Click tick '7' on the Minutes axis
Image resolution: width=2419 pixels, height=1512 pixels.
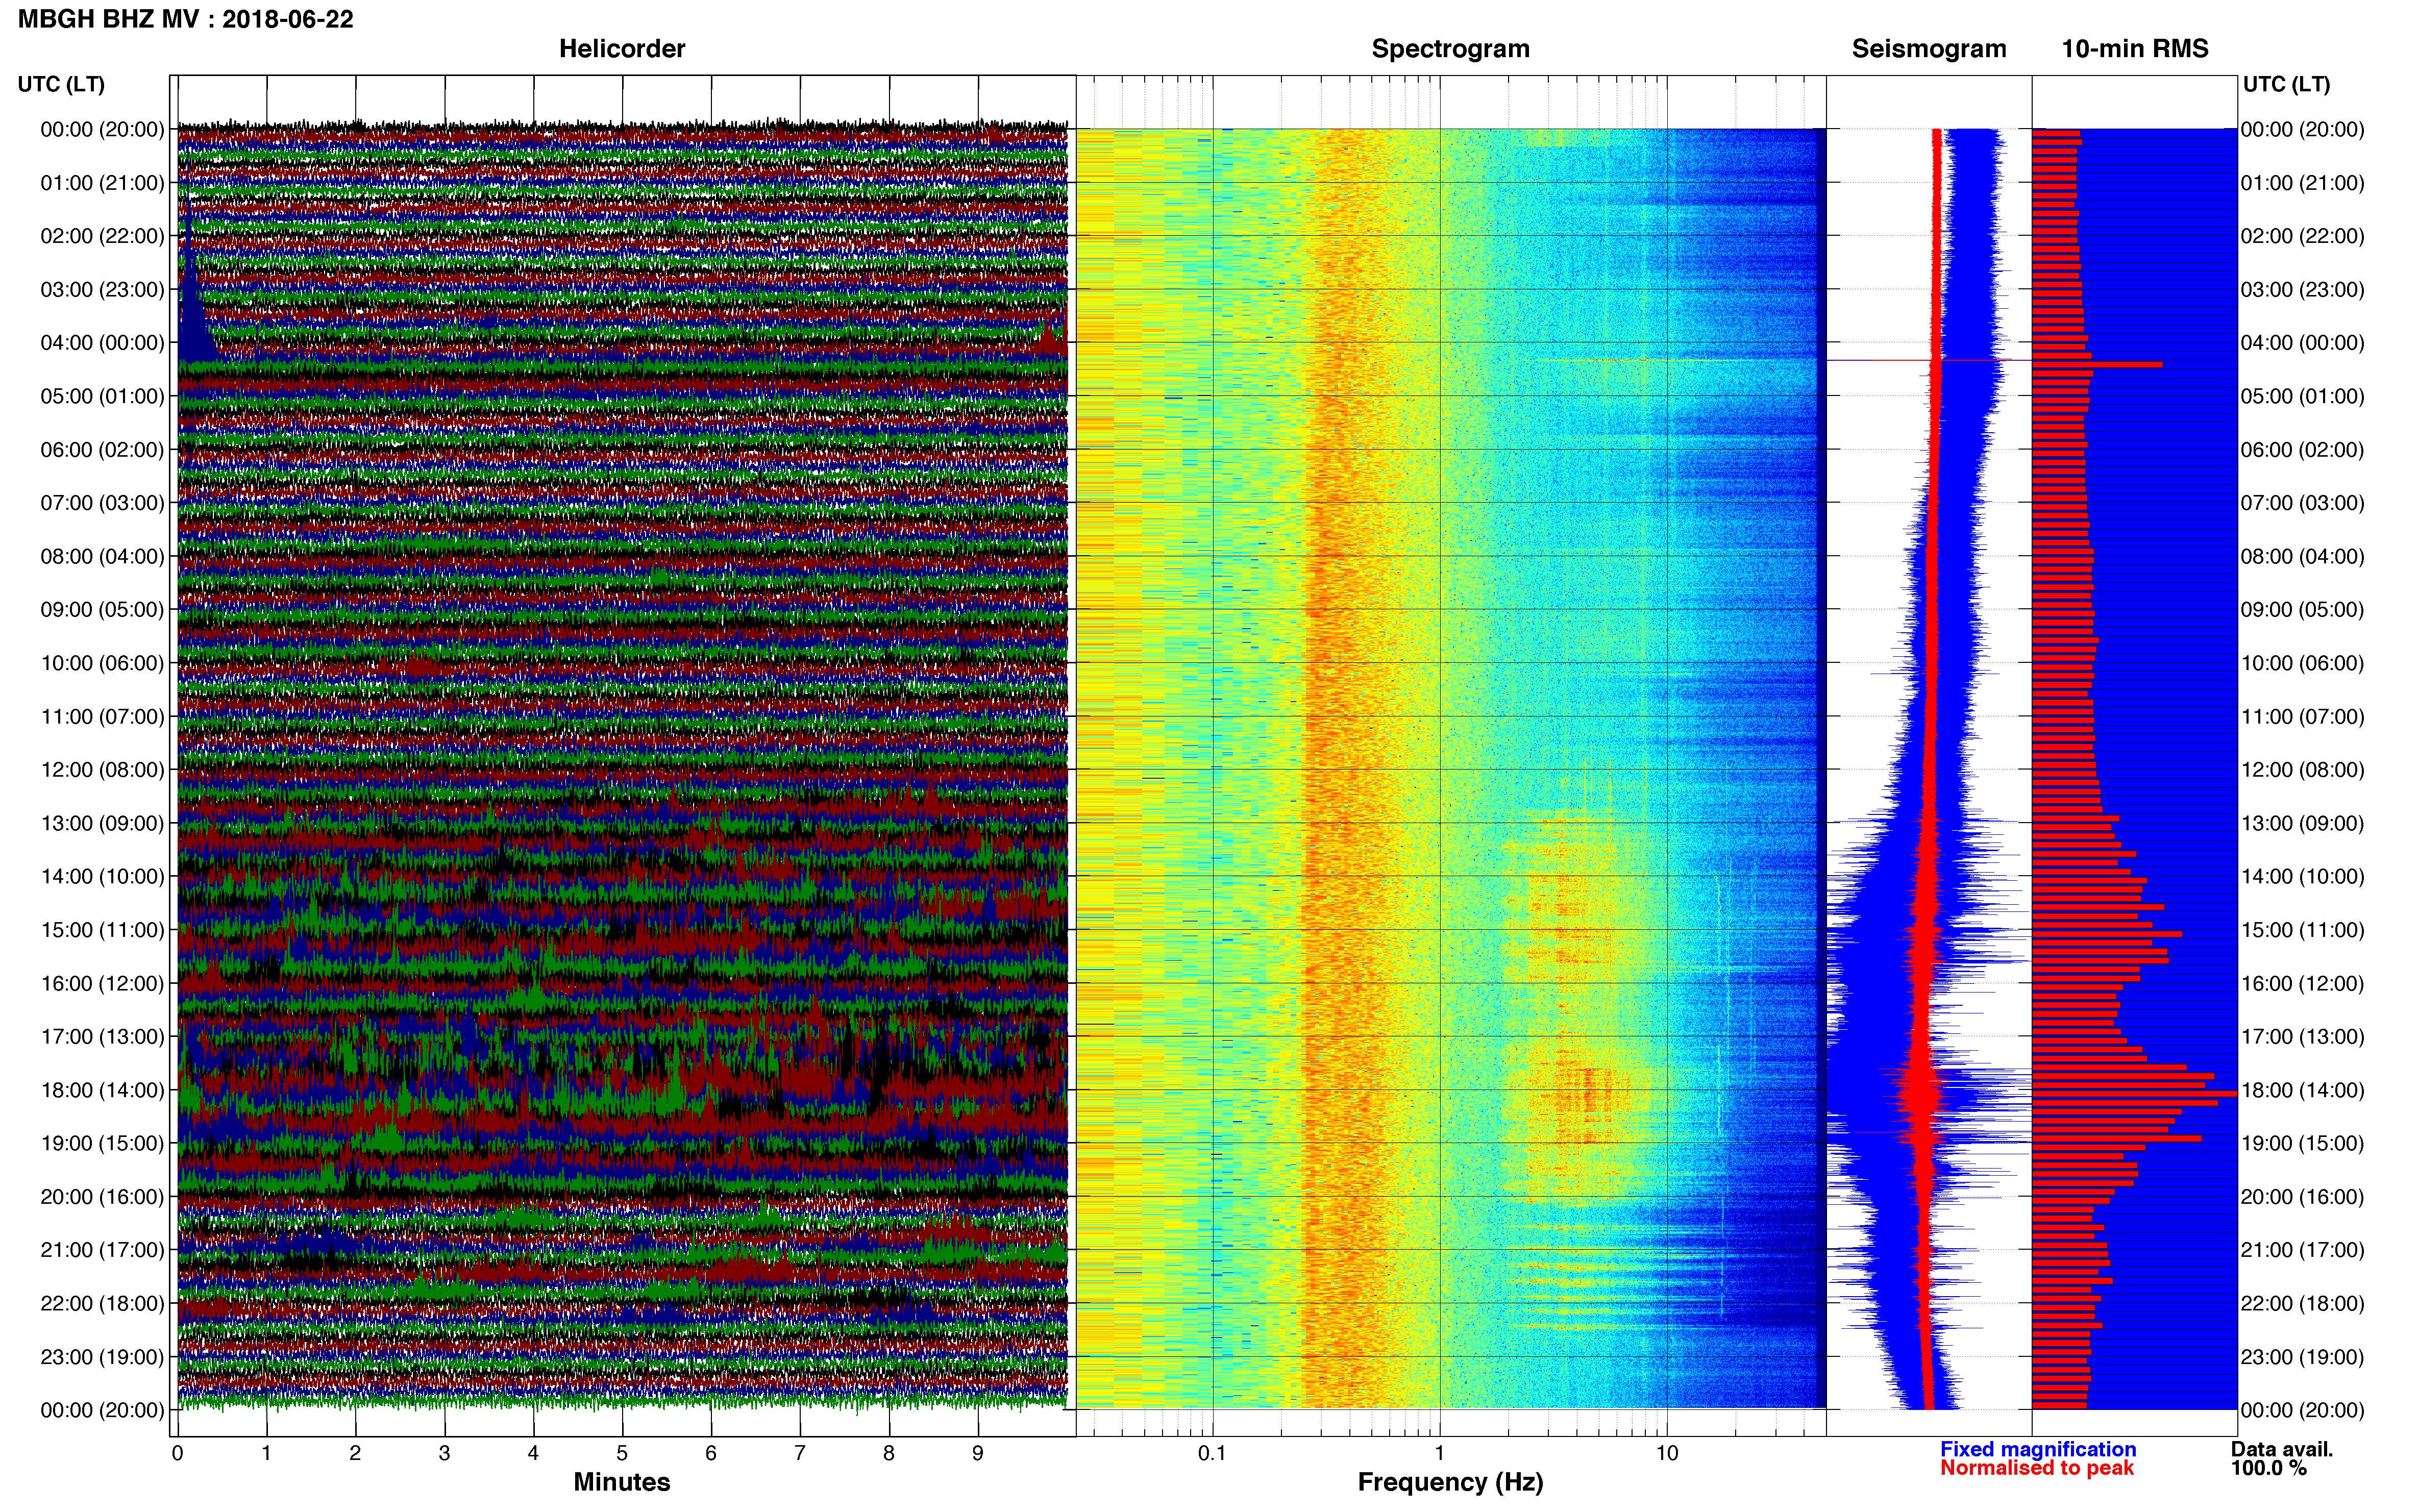800,1454
